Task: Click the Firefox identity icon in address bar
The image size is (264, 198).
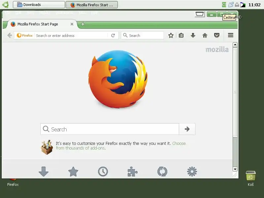Action: (24, 35)
